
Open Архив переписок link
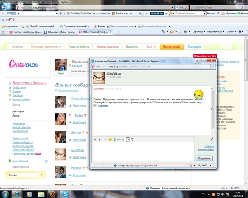[68, 90]
